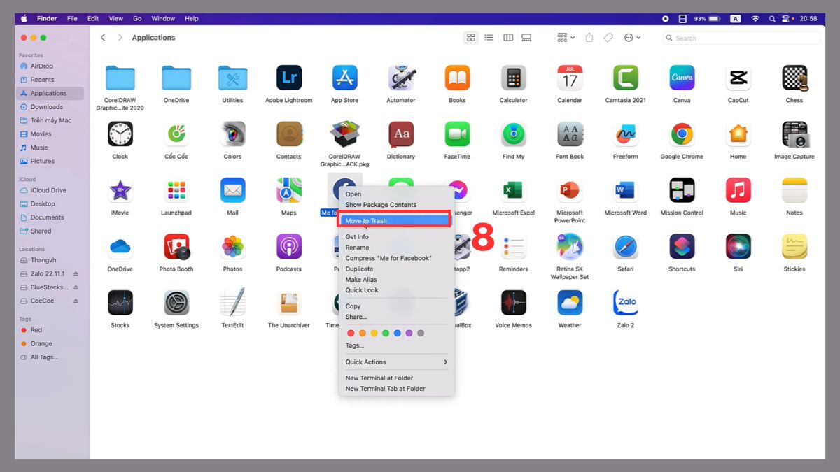
Task: Click the forward navigation arrow
Action: point(120,38)
